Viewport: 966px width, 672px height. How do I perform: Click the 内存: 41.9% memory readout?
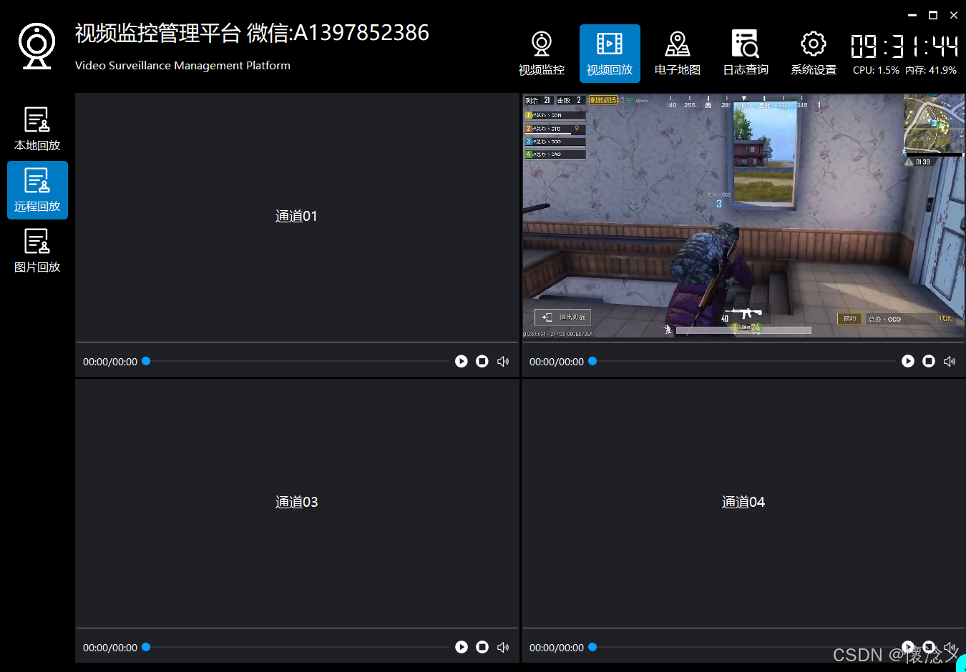(x=931, y=70)
